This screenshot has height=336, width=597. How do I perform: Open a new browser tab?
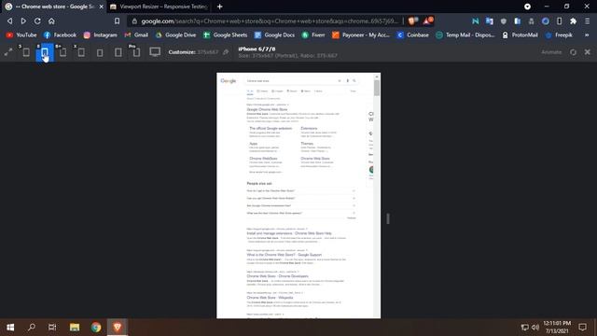pyautogui.click(x=220, y=7)
